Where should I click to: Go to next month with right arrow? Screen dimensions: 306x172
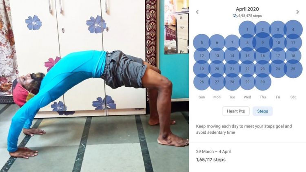point(297,12)
